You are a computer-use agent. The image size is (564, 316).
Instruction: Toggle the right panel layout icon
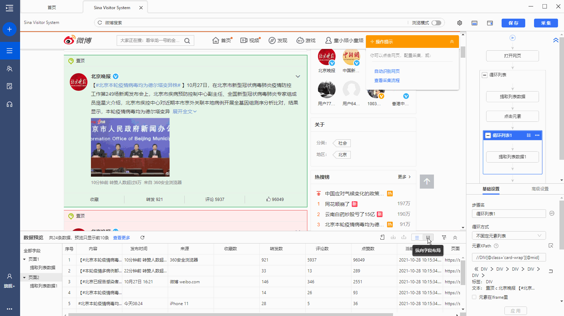[490, 23]
